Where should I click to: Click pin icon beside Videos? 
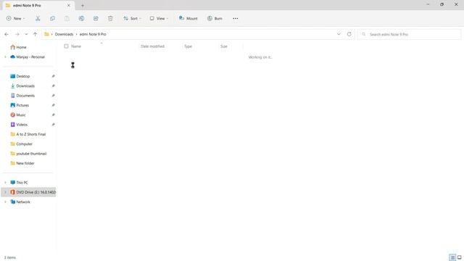[x=53, y=125]
